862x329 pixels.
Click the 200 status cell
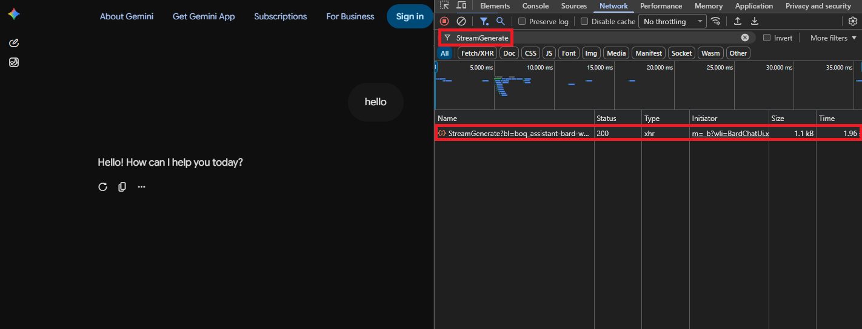(618, 133)
